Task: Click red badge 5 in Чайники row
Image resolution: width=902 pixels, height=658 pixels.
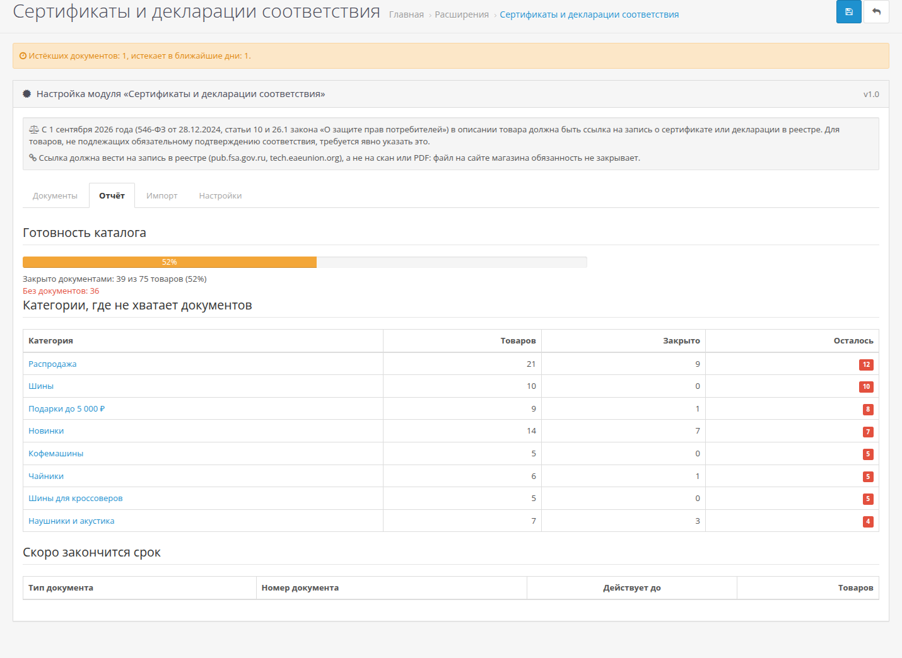Action: click(868, 476)
